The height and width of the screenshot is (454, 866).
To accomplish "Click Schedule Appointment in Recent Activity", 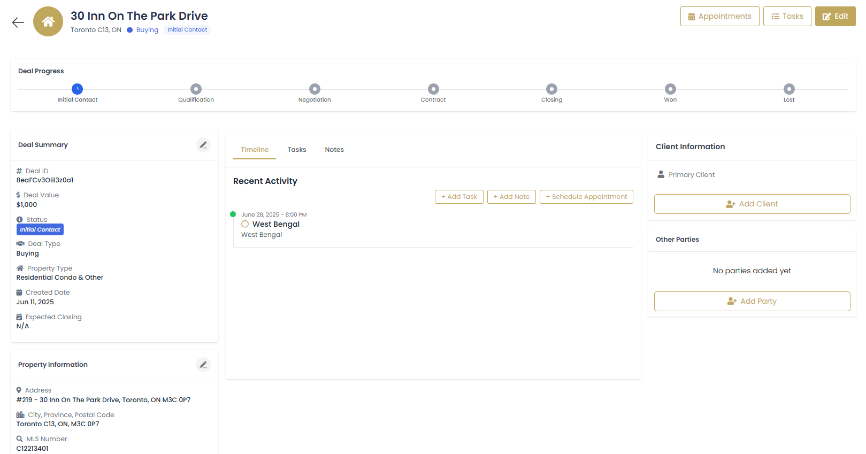I will tap(586, 197).
